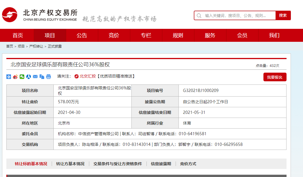The image size is (303, 177).
Task: Open the 公告 nav menu
Action: pyautogui.click(x=82, y=35)
